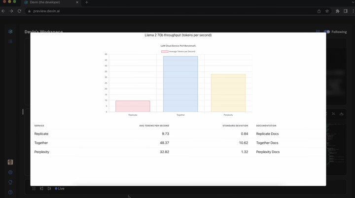The height and width of the screenshot is (198, 355).
Task: Open a new browser tab
Action: [x=87, y=2]
